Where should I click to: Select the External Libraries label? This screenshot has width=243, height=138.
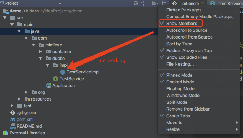coord(27,133)
